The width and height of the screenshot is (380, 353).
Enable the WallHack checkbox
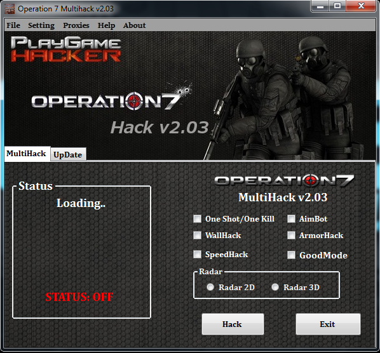point(197,235)
